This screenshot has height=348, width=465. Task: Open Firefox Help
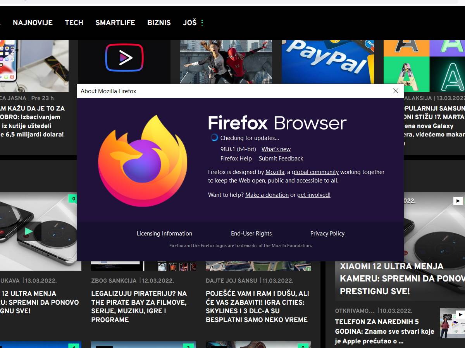[236, 158]
